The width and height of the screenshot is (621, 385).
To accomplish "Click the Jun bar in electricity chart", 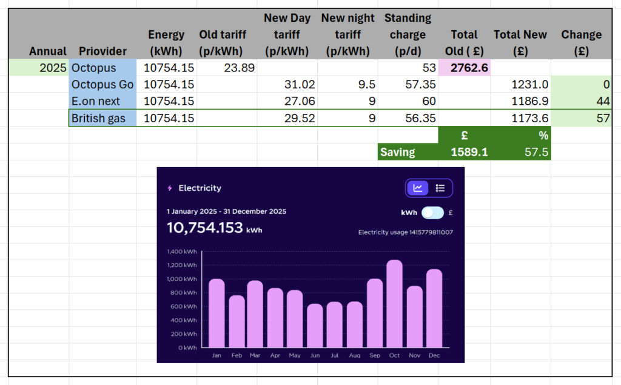I will 315,326.
